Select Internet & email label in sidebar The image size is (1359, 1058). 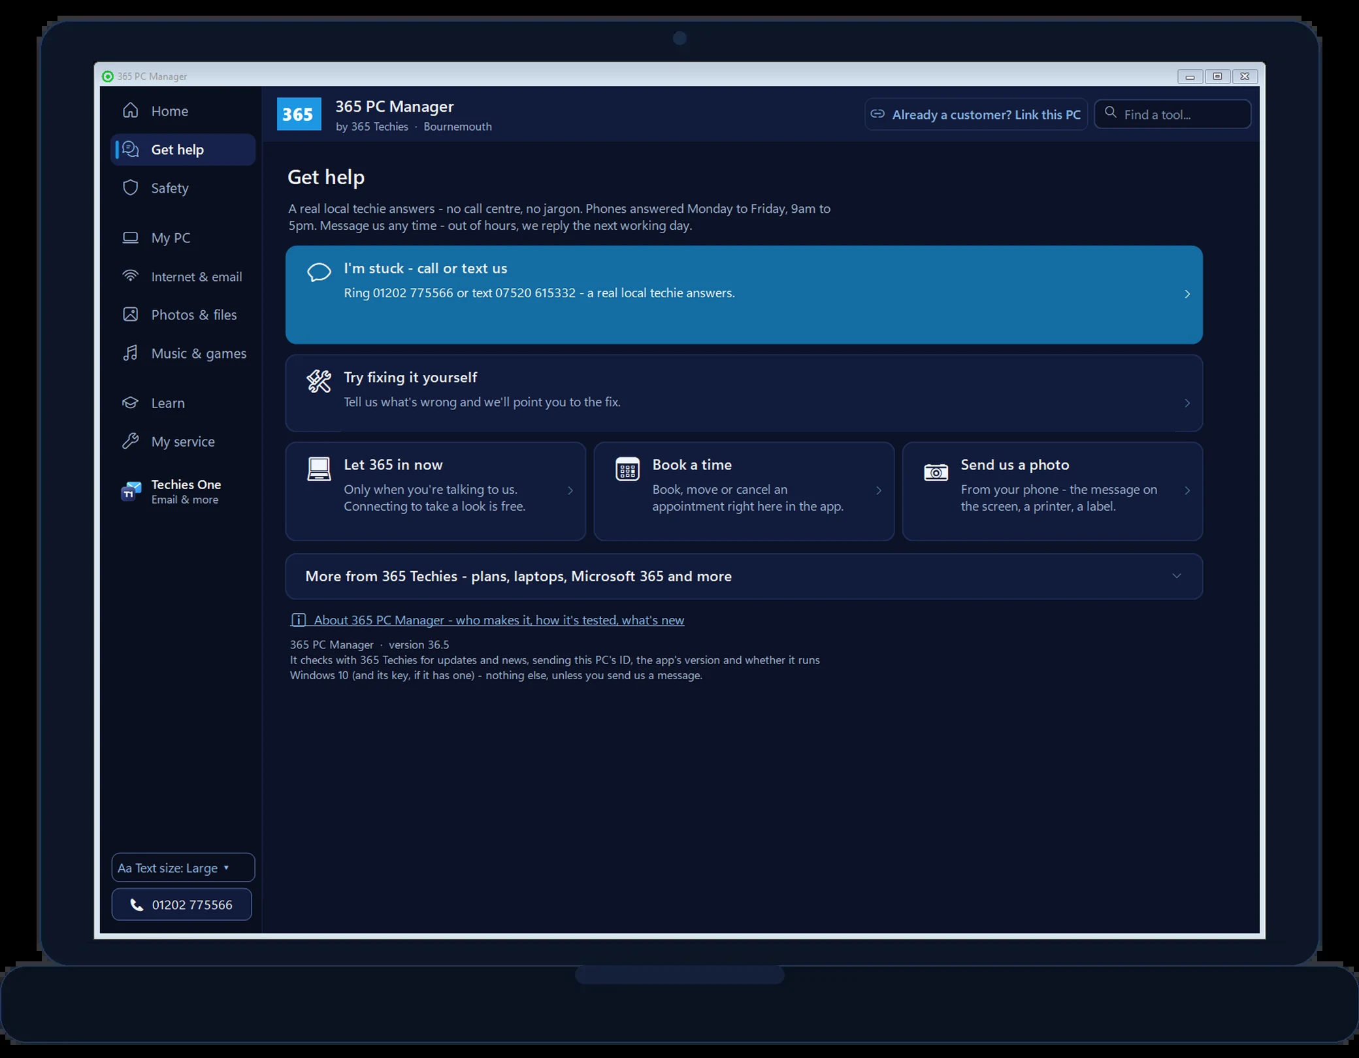tap(197, 276)
